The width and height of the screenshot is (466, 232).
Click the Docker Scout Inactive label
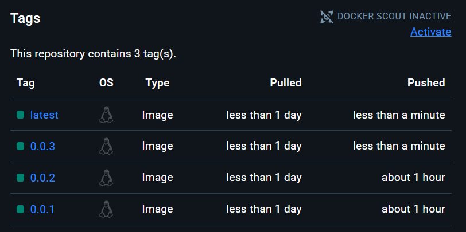click(x=394, y=17)
